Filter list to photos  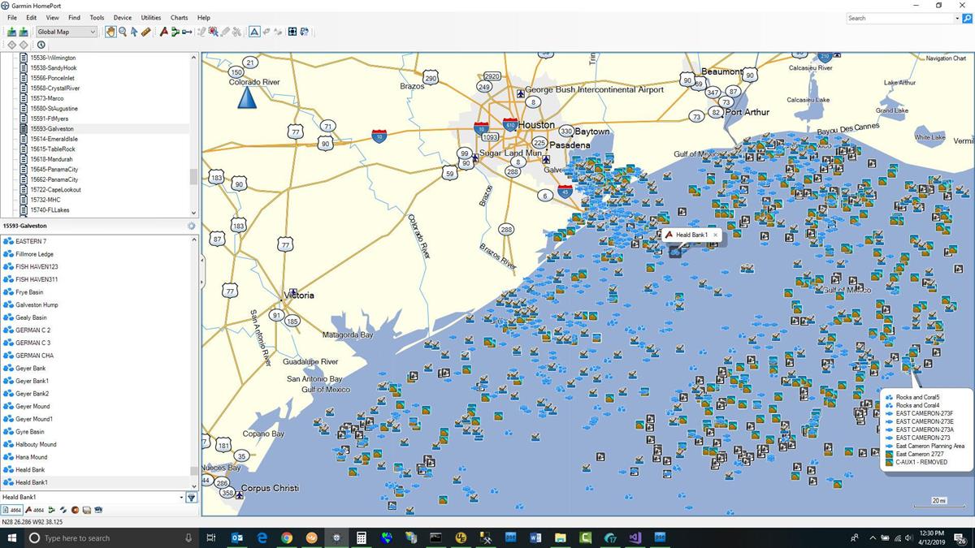[x=86, y=510]
